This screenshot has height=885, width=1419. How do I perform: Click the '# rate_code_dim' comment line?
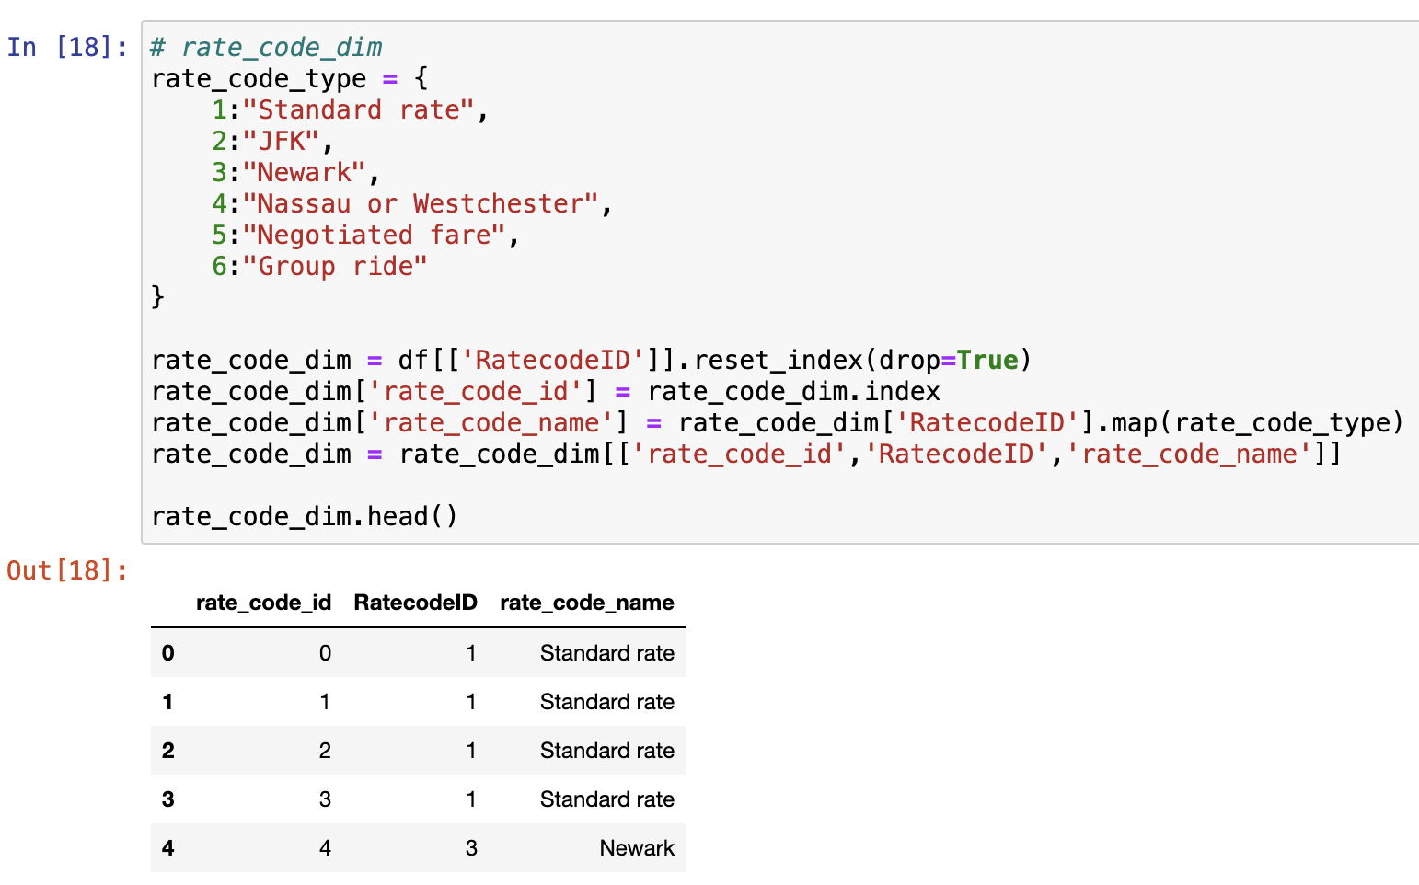pos(266,48)
